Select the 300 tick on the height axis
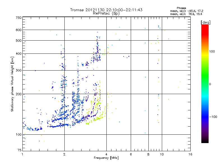Image resolution: width=224 pixels, height=168 pixels. click(18, 70)
